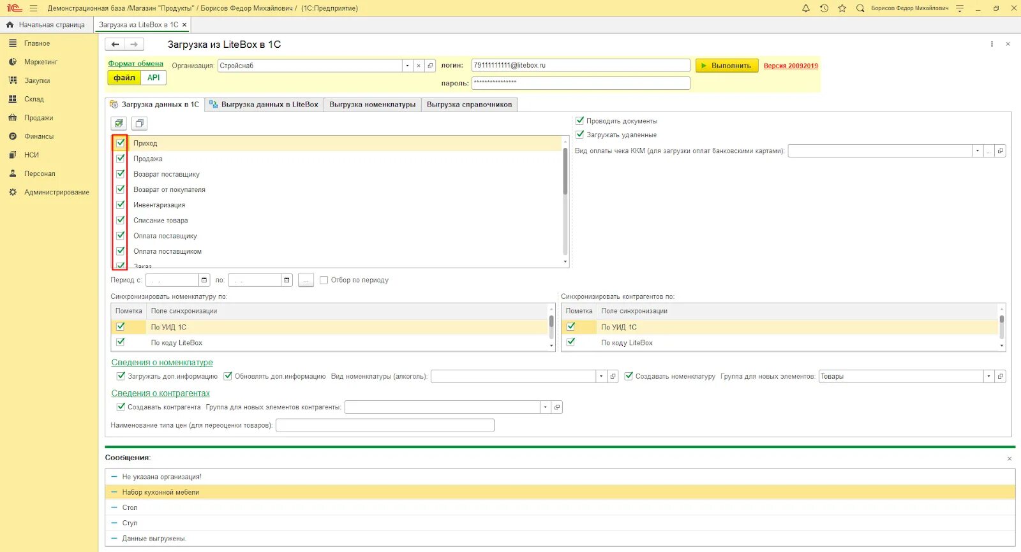Close the Загрузка из LiteBox в 1С tab
Viewport: 1021px width, 552px height.
pyautogui.click(x=184, y=25)
